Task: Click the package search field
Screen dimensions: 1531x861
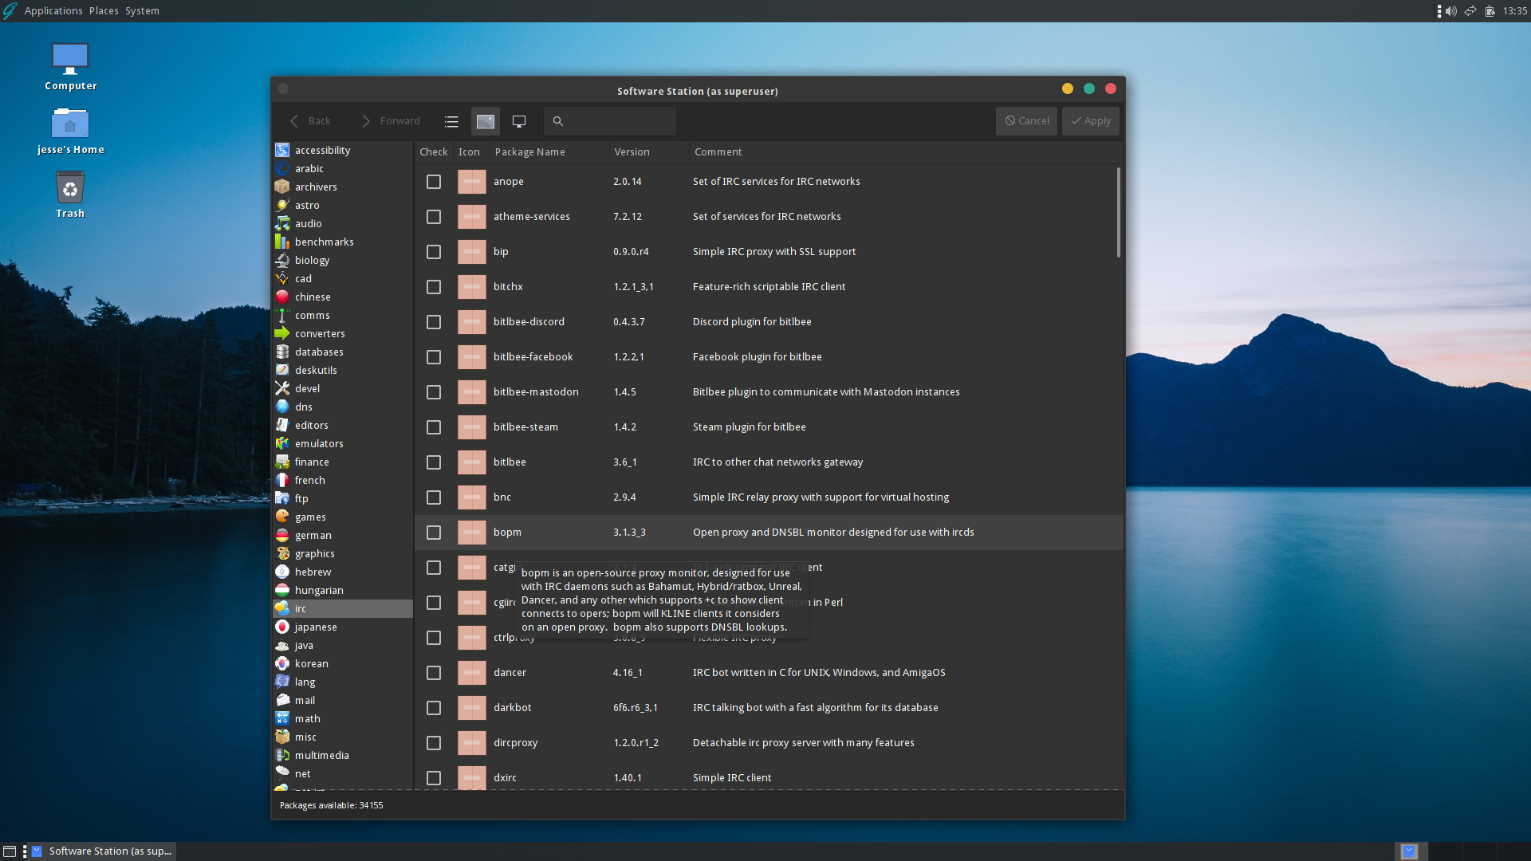Action: click(610, 121)
